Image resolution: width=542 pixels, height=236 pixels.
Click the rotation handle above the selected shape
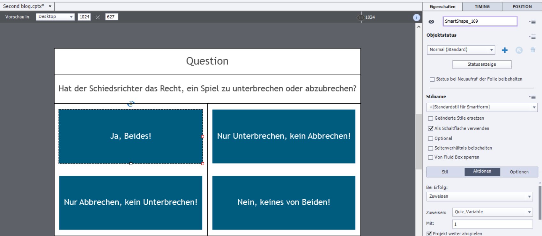coord(131,104)
